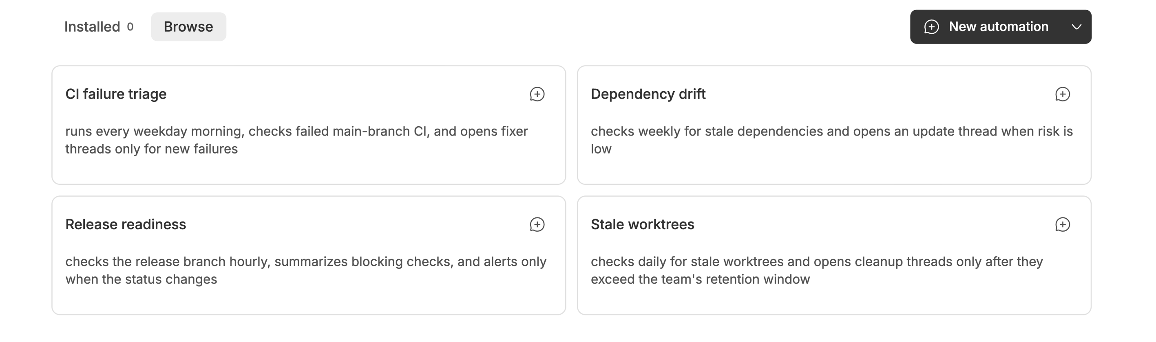Click the description 'checks weekly for stale dependencies'
This screenshot has width=1156, height=342.
tap(831, 140)
